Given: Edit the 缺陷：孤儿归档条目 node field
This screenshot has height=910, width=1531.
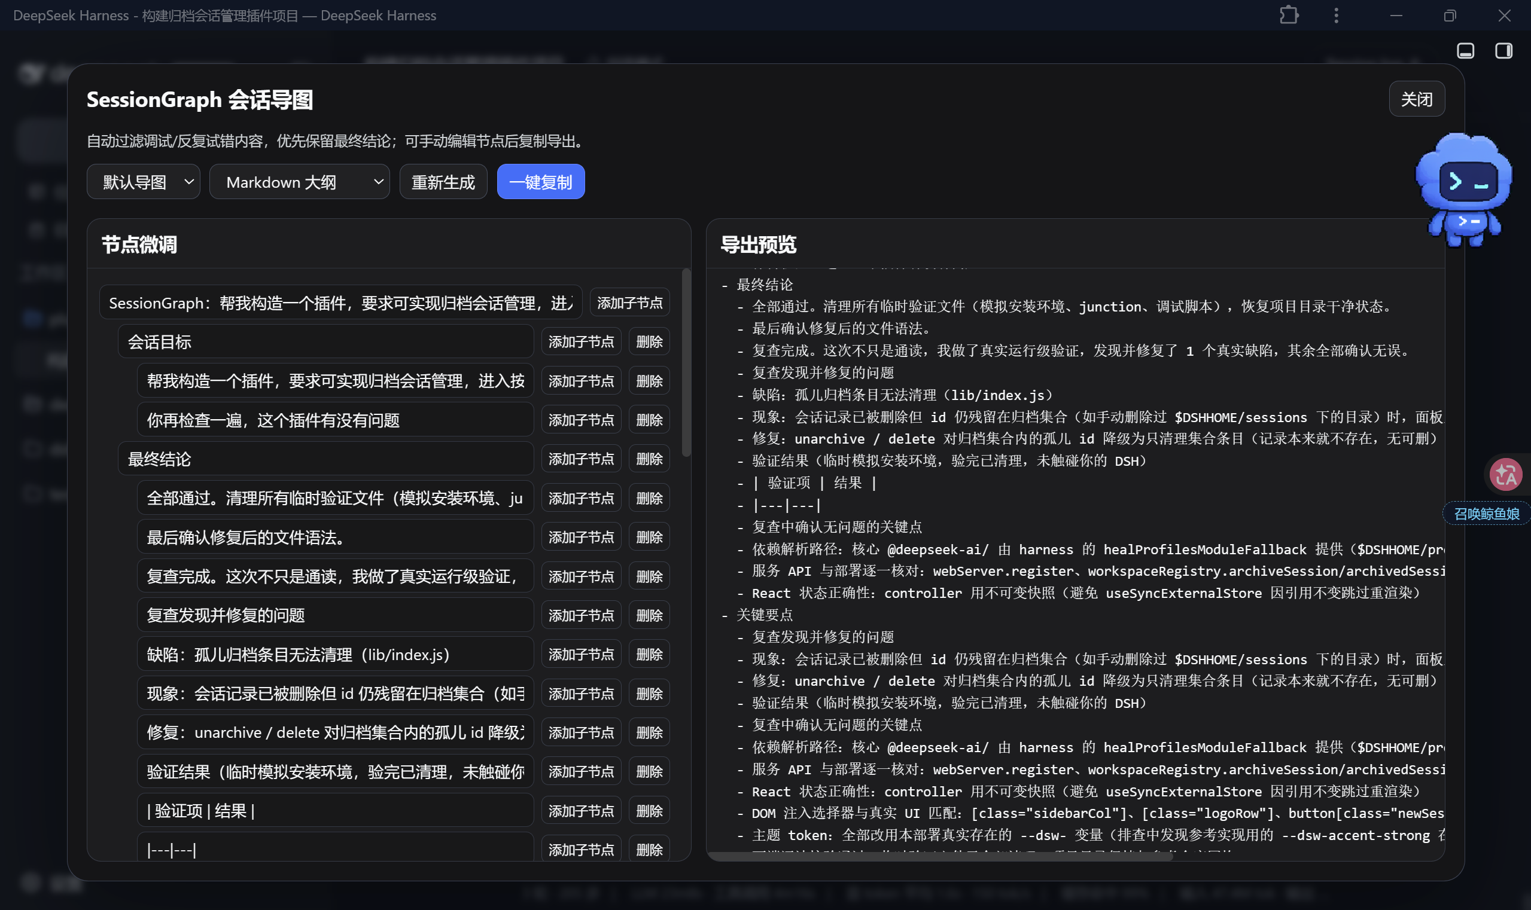Looking at the screenshot, I should [335, 654].
